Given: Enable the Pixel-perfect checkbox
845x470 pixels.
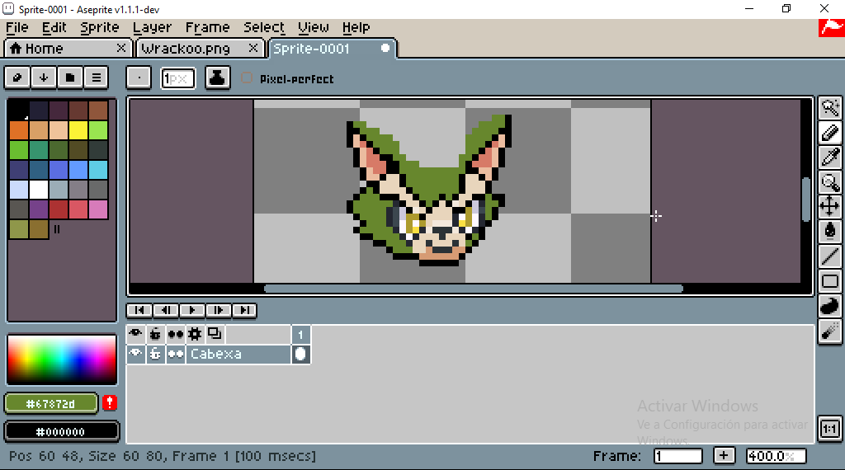Looking at the screenshot, I should [x=247, y=78].
